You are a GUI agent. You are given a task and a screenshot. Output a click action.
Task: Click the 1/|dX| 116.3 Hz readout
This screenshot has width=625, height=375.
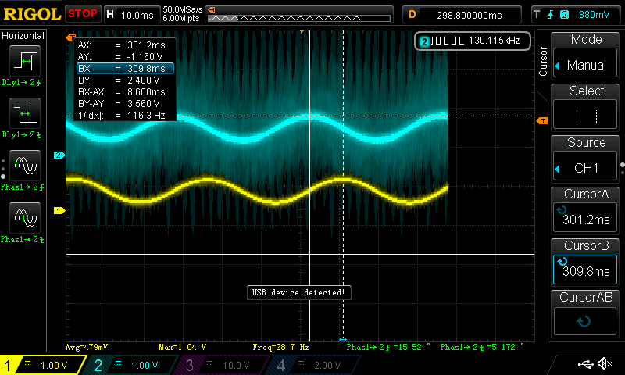point(122,116)
